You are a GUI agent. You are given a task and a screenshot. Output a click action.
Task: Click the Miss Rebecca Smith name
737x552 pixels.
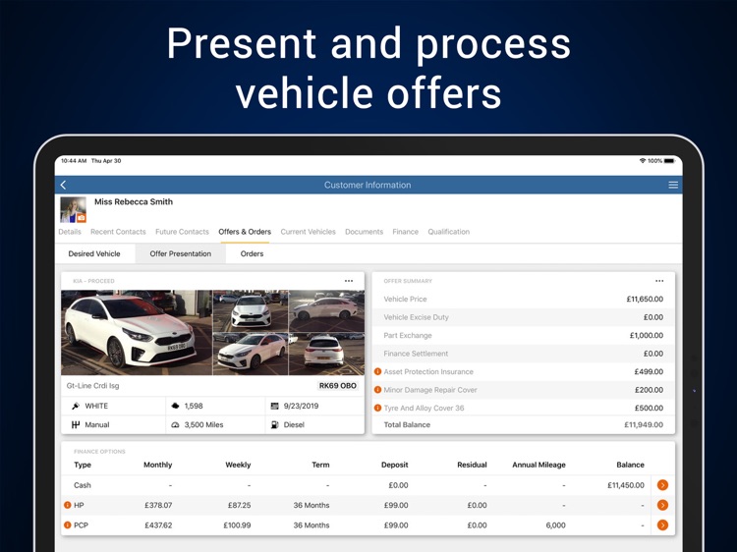[134, 202]
